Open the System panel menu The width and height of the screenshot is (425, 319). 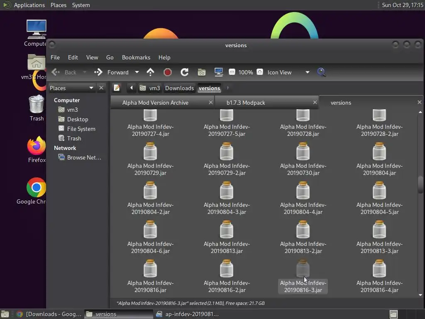[81, 5]
